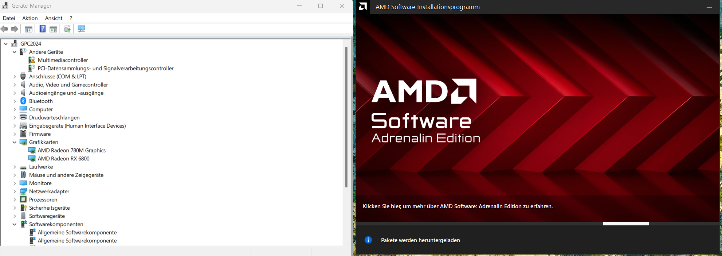Click the show/hide console tree toolbar icon
The image size is (722, 256).
(x=28, y=29)
